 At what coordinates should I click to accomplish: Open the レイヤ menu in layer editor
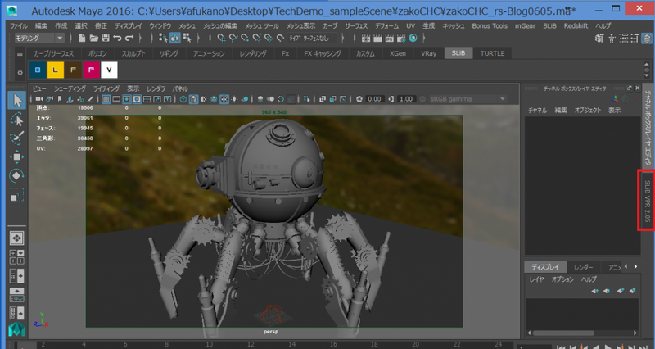tap(537, 279)
